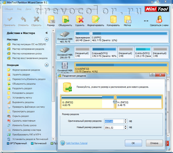Click the Отменить (Undo) arrow icon
This screenshot has width=173, height=153.
23,19
